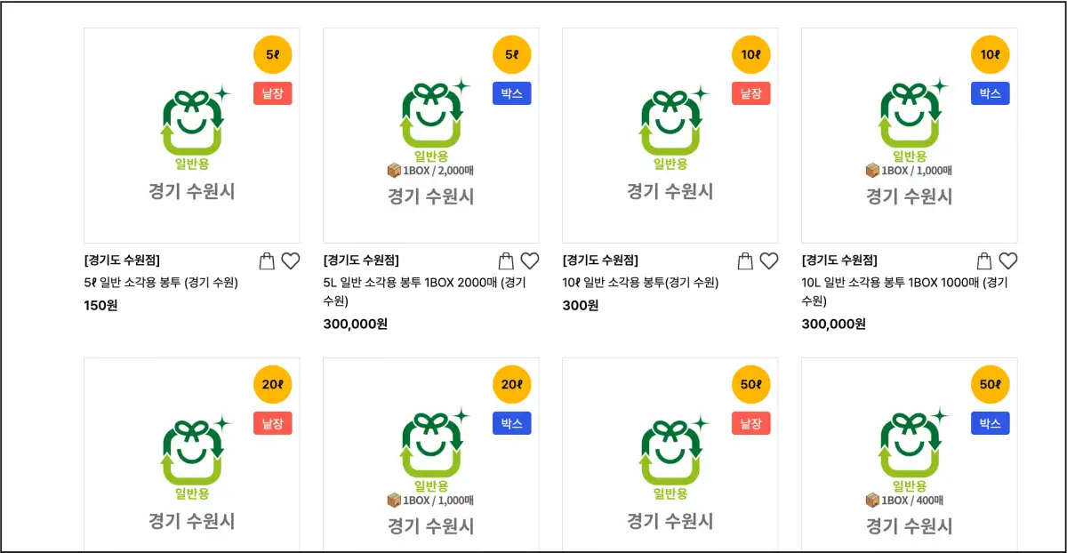The image size is (1067, 553).
Task: Add the 10L 1BOX 1000매 item to cart
Action: [983, 260]
